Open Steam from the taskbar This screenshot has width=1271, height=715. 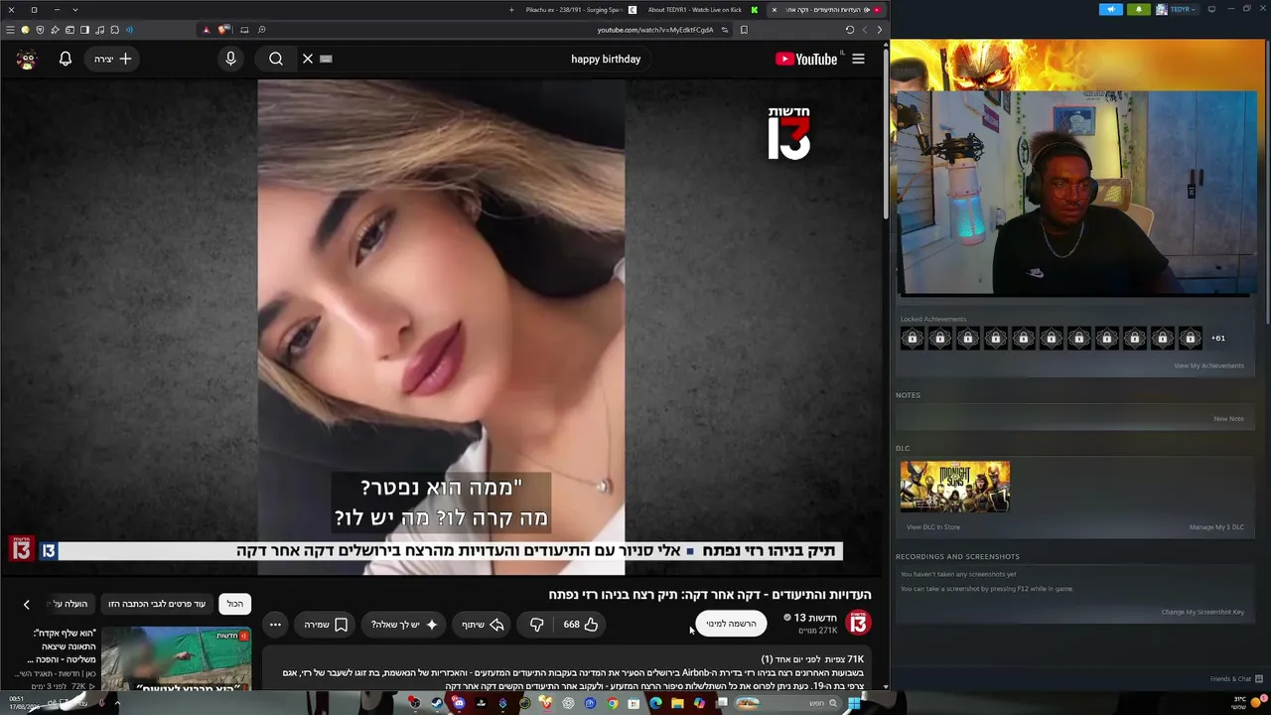[x=437, y=703]
